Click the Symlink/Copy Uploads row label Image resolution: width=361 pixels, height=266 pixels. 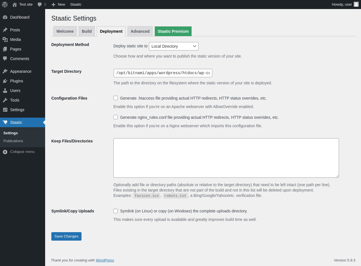[73, 211]
